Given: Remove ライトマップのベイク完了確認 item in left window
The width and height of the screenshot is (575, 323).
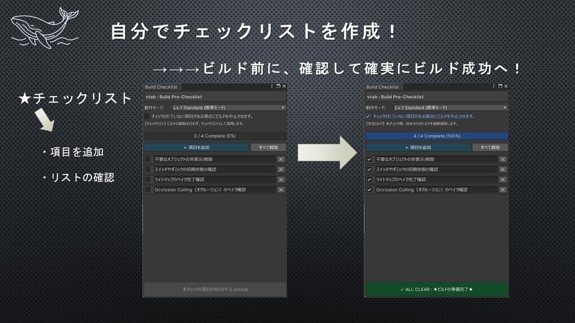Looking at the screenshot, I should 281,179.
